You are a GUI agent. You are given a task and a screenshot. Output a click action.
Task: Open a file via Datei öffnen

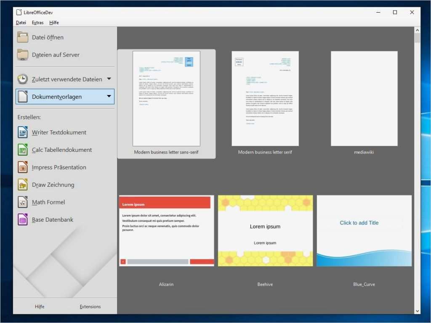click(48, 37)
